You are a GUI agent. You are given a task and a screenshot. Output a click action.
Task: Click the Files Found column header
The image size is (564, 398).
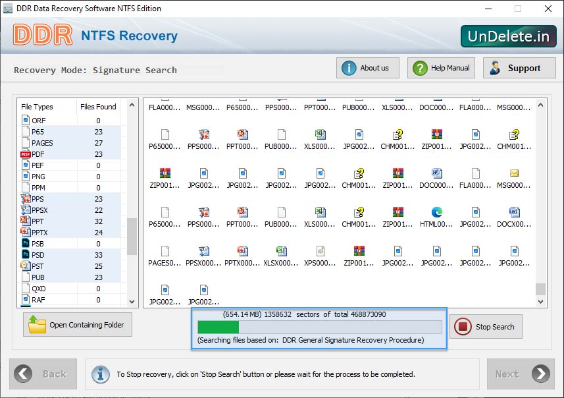pyautogui.click(x=98, y=107)
